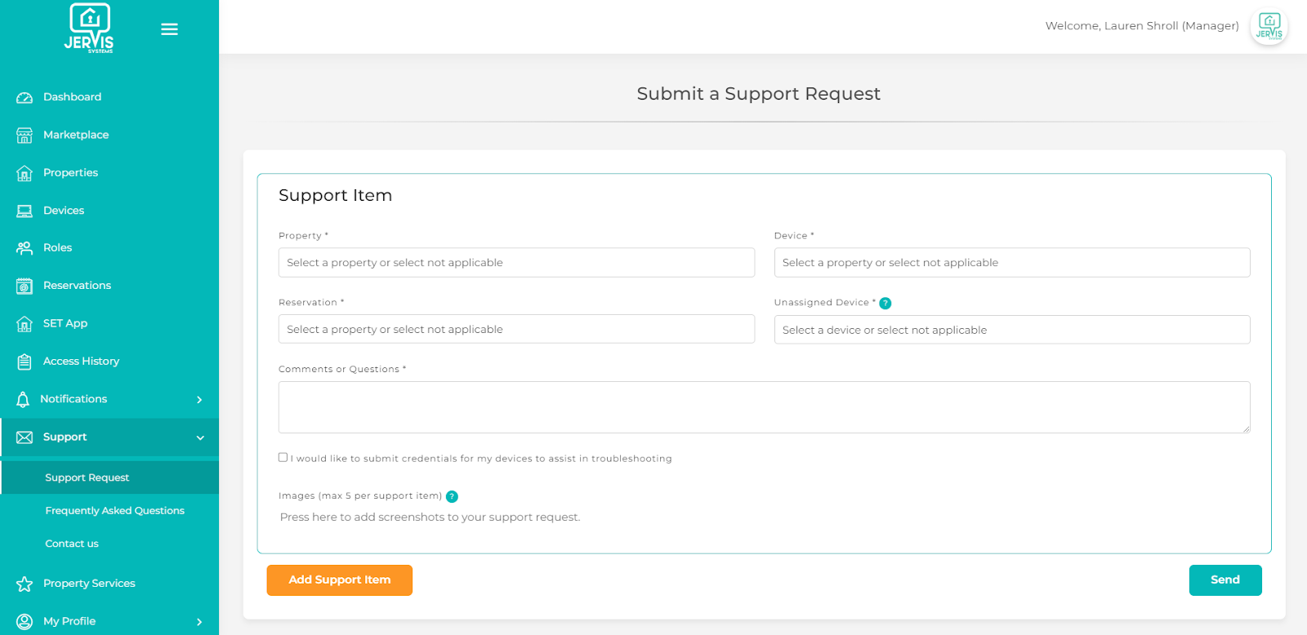Open Frequently Asked Questions page
Screen dimensions: 1307x635
click(114, 511)
